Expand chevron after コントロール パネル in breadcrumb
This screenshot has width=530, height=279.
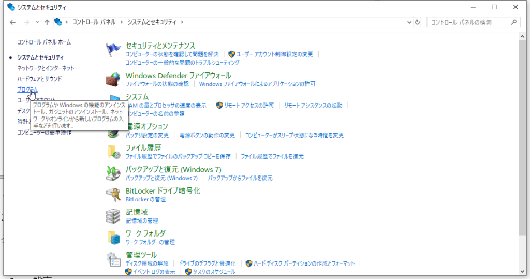click(121, 22)
